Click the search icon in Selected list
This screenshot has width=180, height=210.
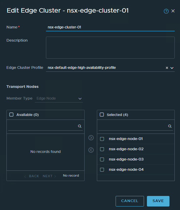170,126
